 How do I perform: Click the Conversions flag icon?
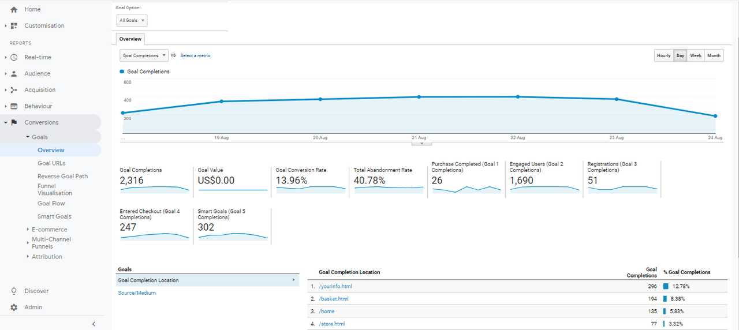tap(14, 122)
